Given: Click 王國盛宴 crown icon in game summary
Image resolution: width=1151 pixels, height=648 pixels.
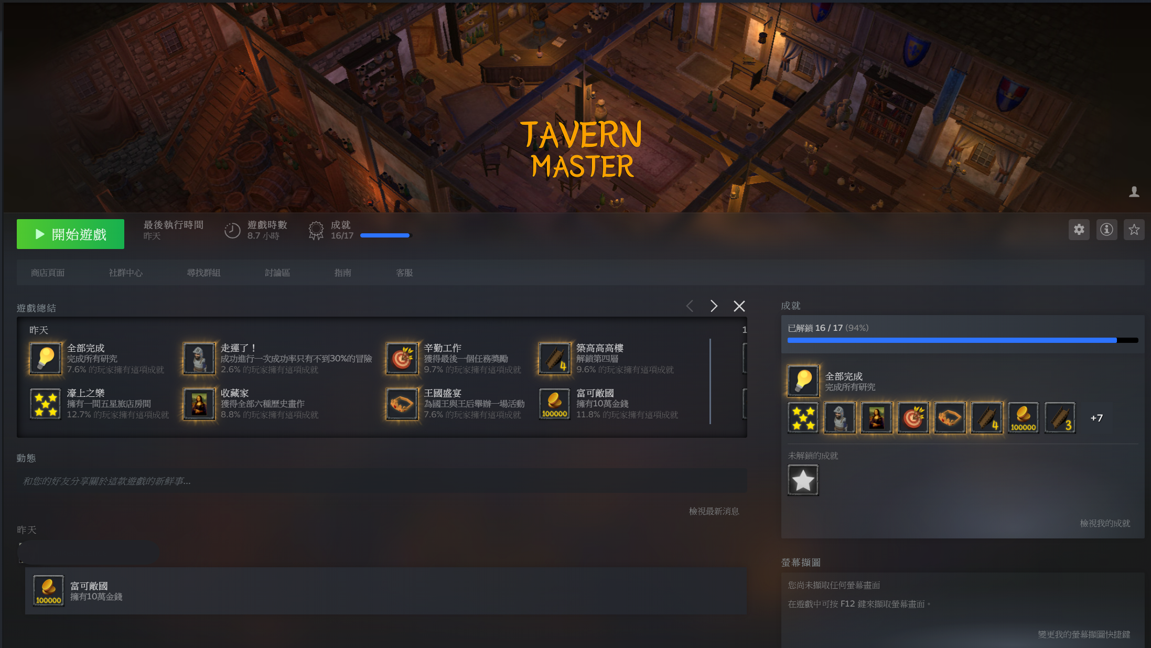Looking at the screenshot, I should [402, 404].
